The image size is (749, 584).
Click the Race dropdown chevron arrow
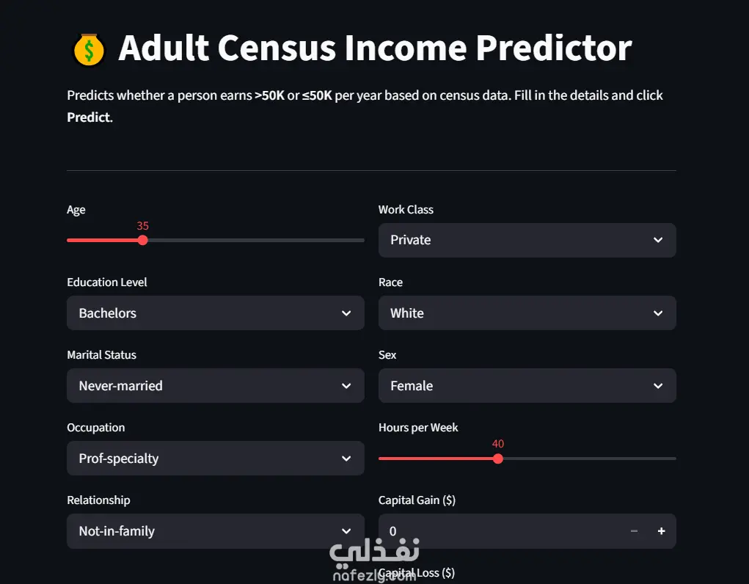pyautogui.click(x=658, y=313)
